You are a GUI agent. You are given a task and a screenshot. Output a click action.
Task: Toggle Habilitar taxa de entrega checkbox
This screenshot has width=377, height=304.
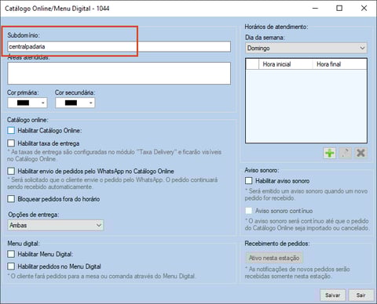click(11, 143)
